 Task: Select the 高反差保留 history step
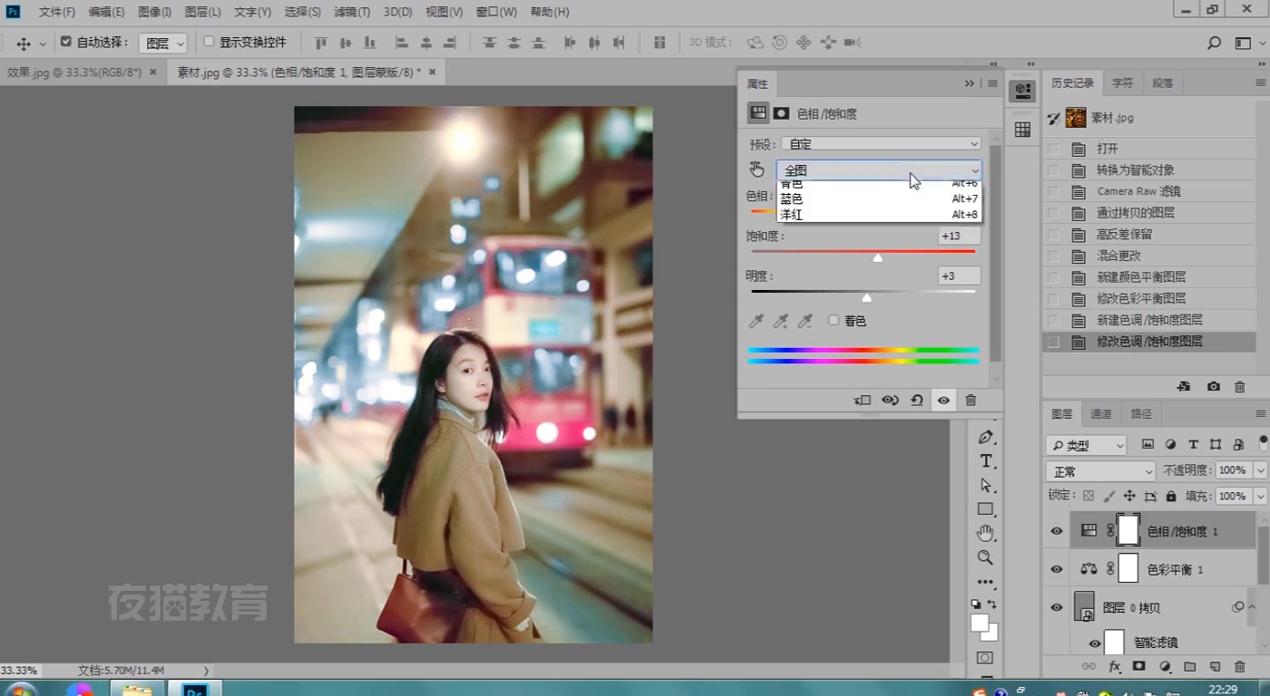[x=1124, y=235]
